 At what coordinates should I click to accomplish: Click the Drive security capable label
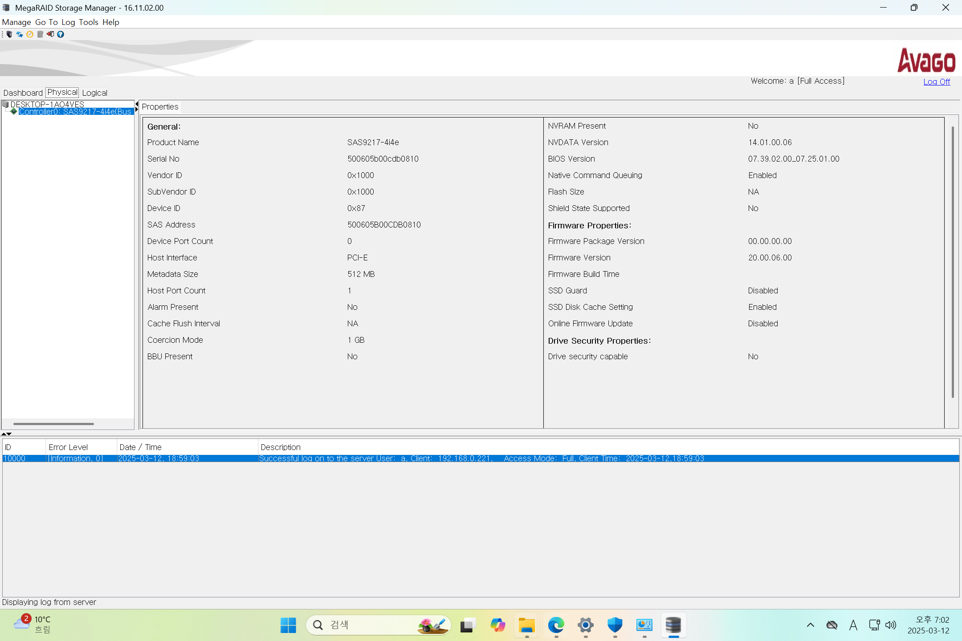pyautogui.click(x=588, y=357)
